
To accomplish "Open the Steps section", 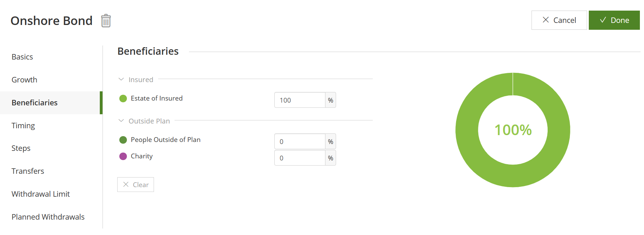I will (x=21, y=148).
